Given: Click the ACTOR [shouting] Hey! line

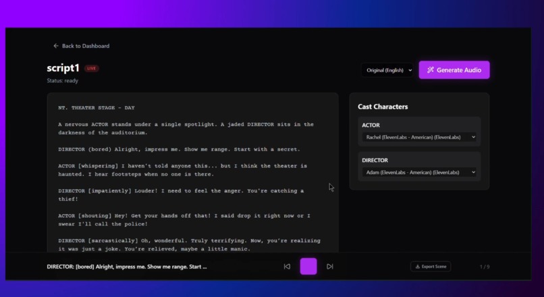Looking at the screenshot, I should pyautogui.click(x=184, y=220).
